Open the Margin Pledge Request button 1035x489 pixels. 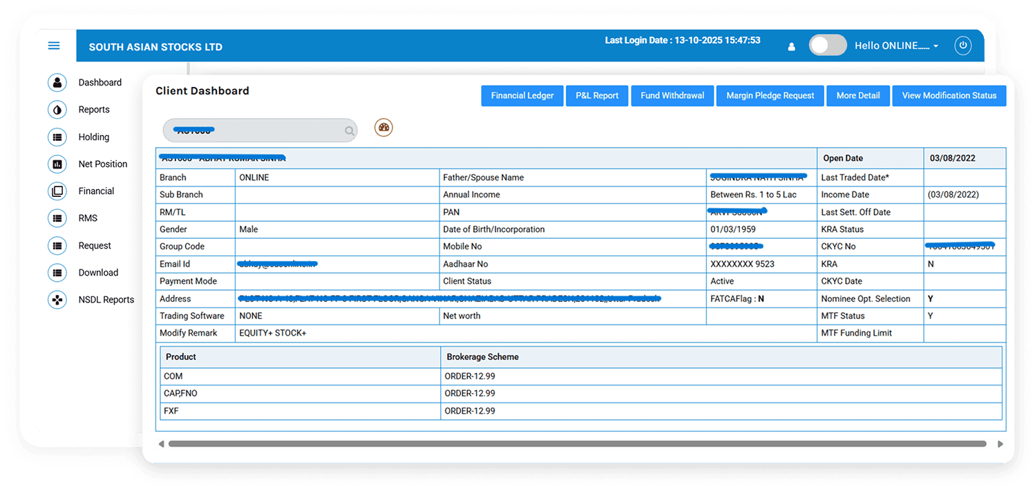[x=770, y=96]
